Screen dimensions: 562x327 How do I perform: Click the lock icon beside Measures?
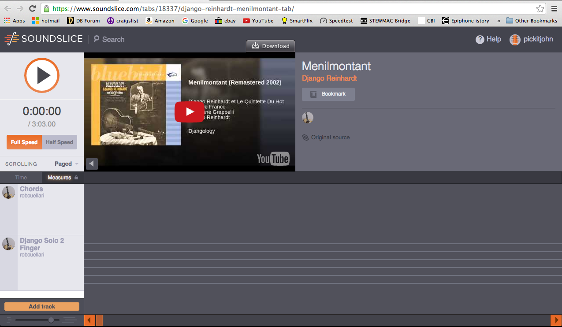(76, 178)
